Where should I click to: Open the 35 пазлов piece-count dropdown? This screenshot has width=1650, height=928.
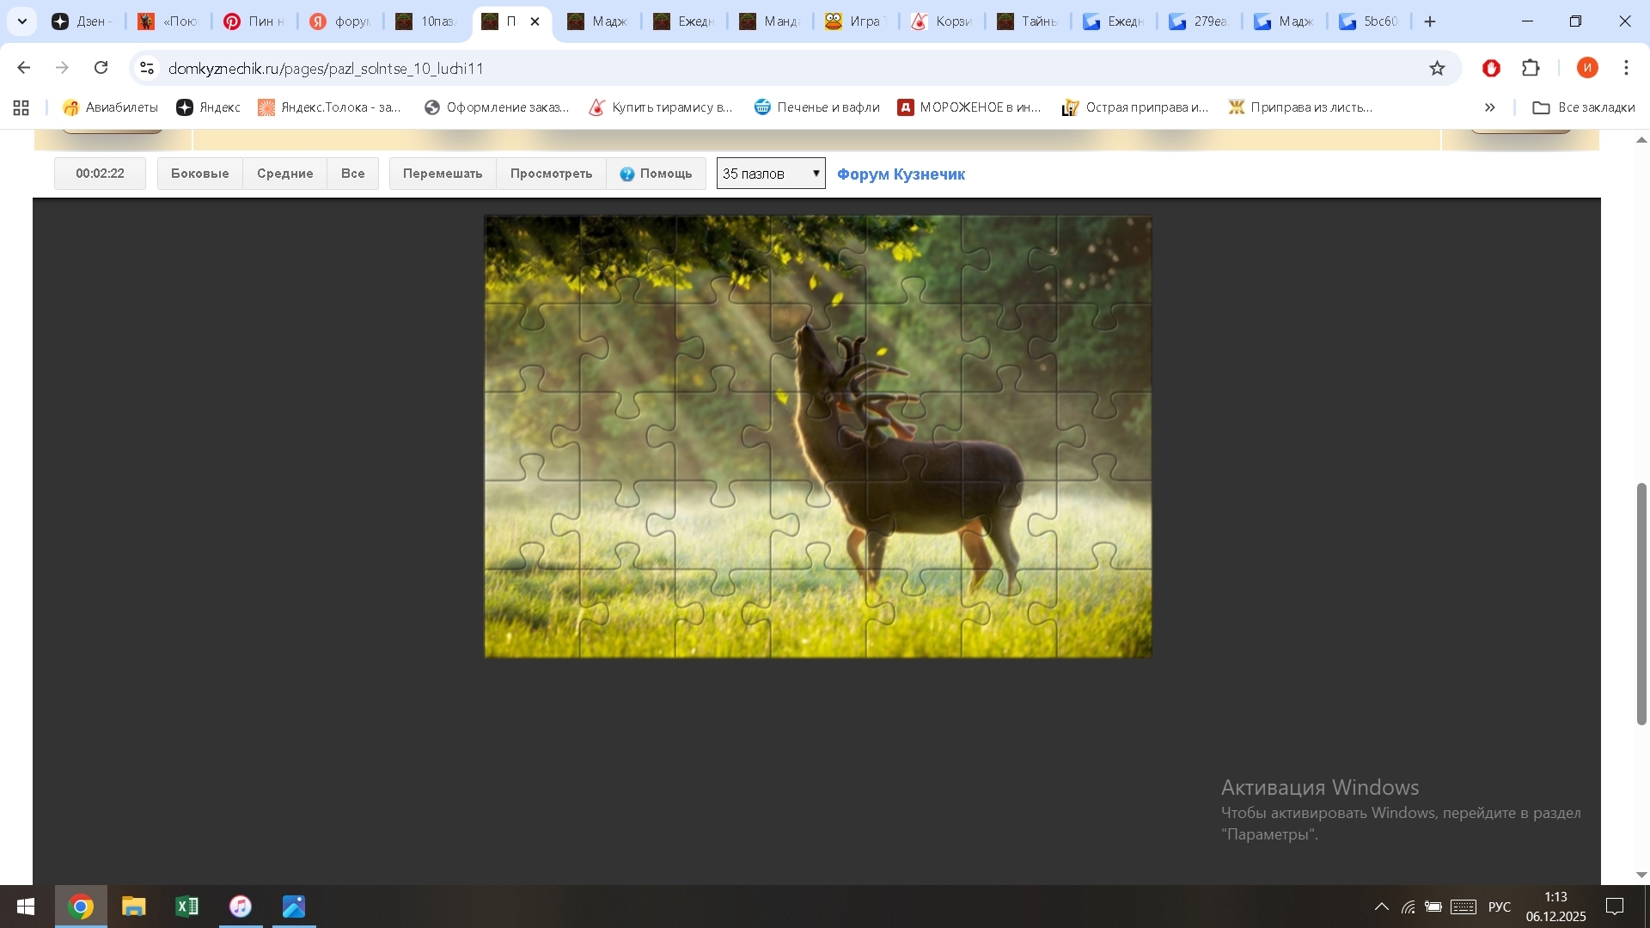(771, 174)
